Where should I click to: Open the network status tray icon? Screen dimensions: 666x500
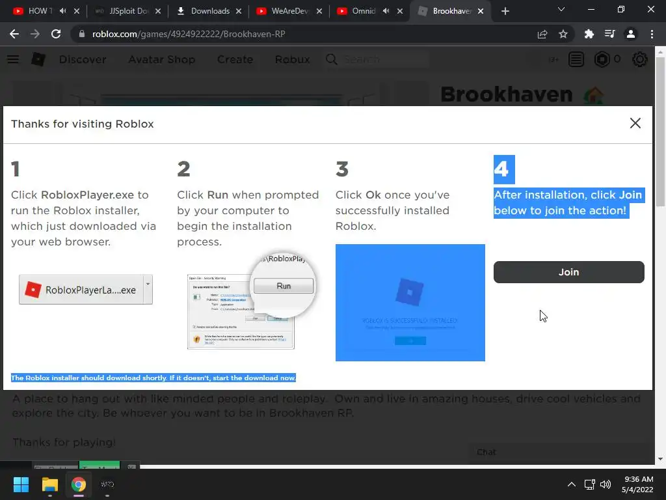(x=589, y=484)
